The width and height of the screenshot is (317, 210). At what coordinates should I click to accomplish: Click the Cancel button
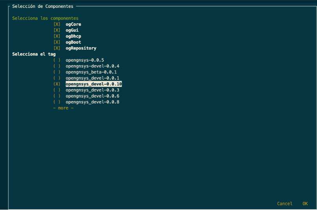point(285,204)
